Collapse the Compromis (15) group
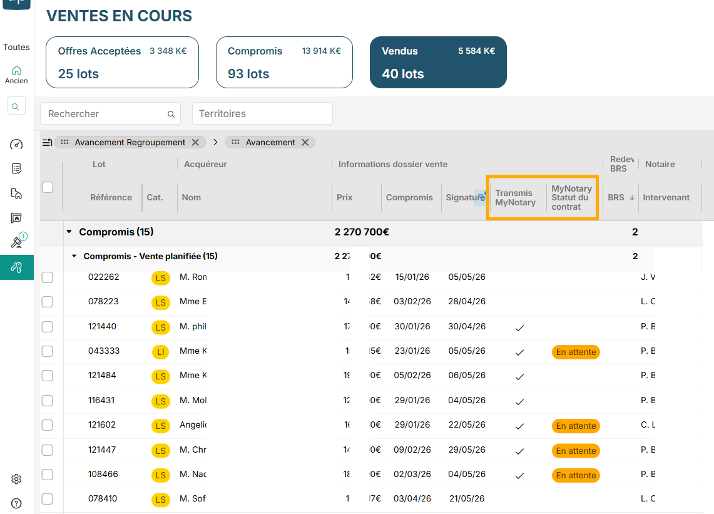 click(69, 232)
